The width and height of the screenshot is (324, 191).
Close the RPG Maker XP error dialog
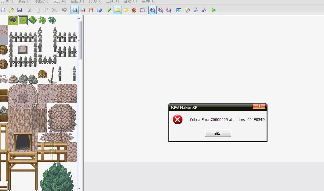259,106
